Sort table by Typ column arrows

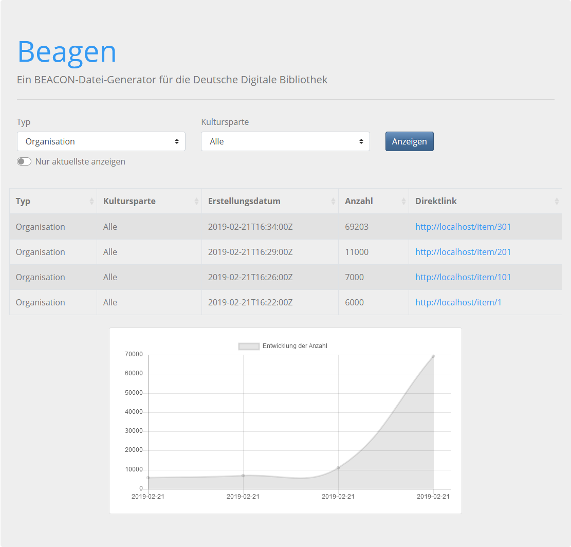click(x=91, y=201)
